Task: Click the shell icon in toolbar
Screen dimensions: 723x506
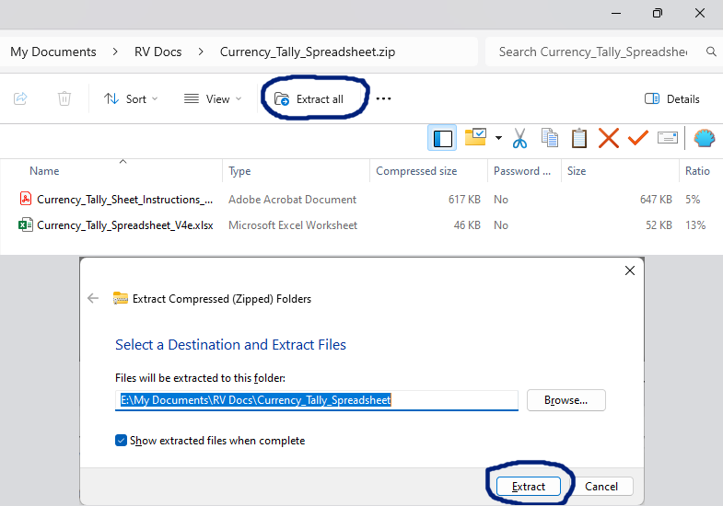Action: [704, 138]
